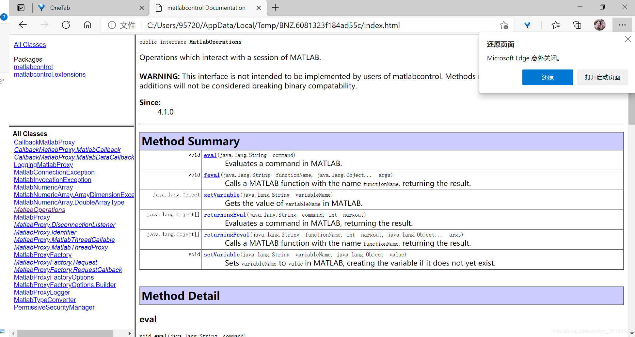Click the 还原 restore button
Image resolution: width=635 pixels, height=337 pixels.
click(x=548, y=77)
